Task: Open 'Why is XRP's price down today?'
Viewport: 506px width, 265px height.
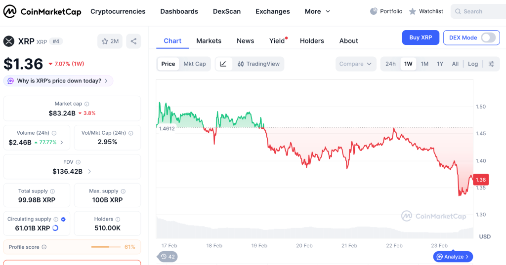Action: tap(58, 81)
